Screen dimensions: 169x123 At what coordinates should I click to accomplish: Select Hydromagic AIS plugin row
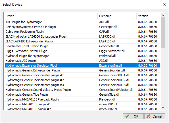[x=82, y=61]
